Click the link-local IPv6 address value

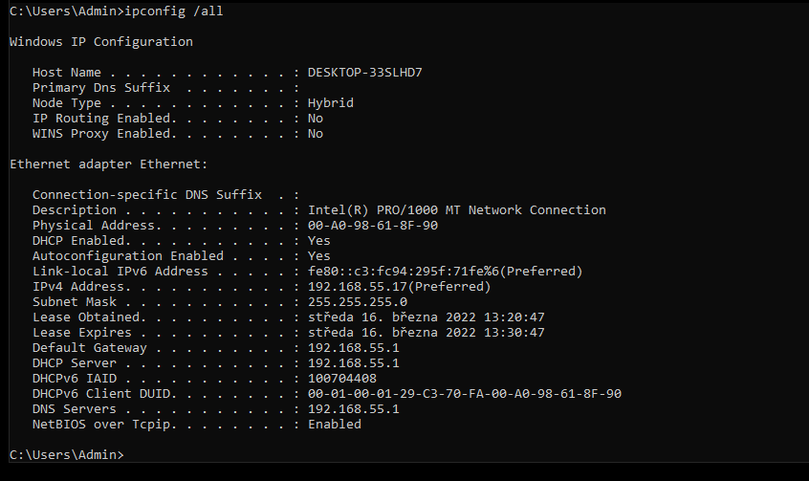[x=445, y=271]
